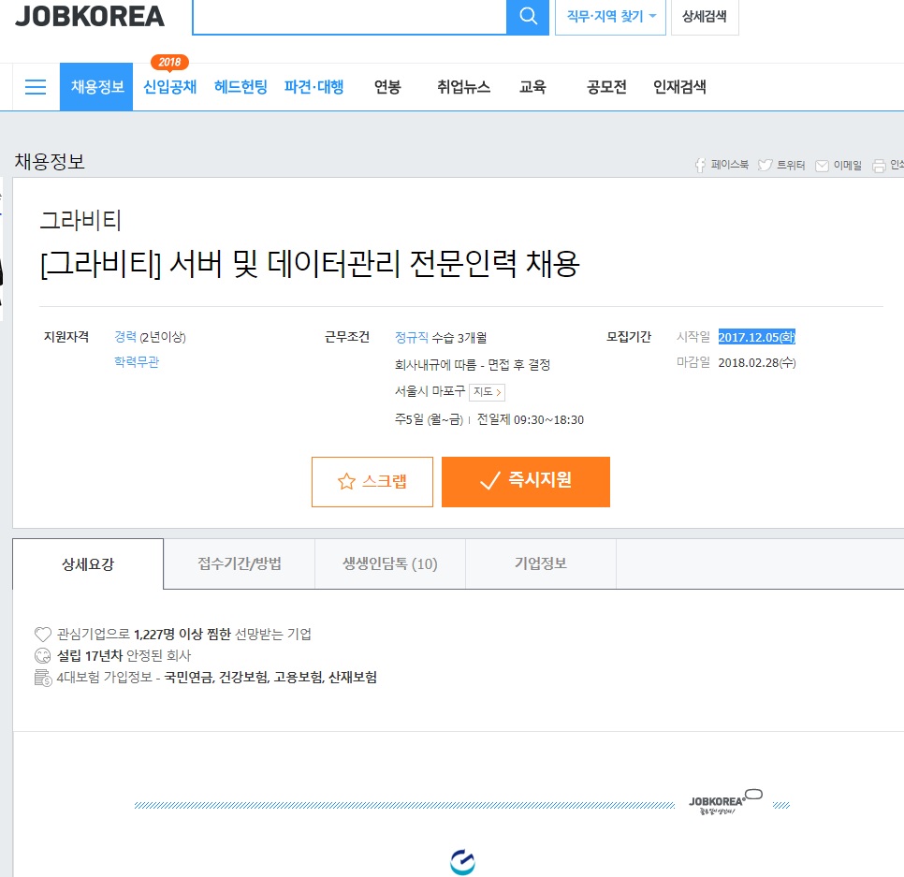The image size is (904, 877).
Task: Go to 신입공채 menu
Action: 169,87
